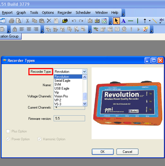
Task: Click the align center icon
Action: pos(29,29)
